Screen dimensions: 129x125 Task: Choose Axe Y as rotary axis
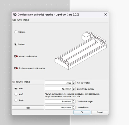[16, 88]
